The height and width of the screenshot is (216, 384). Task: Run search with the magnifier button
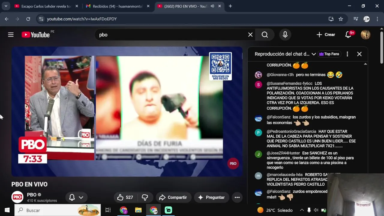pyautogui.click(x=265, y=35)
